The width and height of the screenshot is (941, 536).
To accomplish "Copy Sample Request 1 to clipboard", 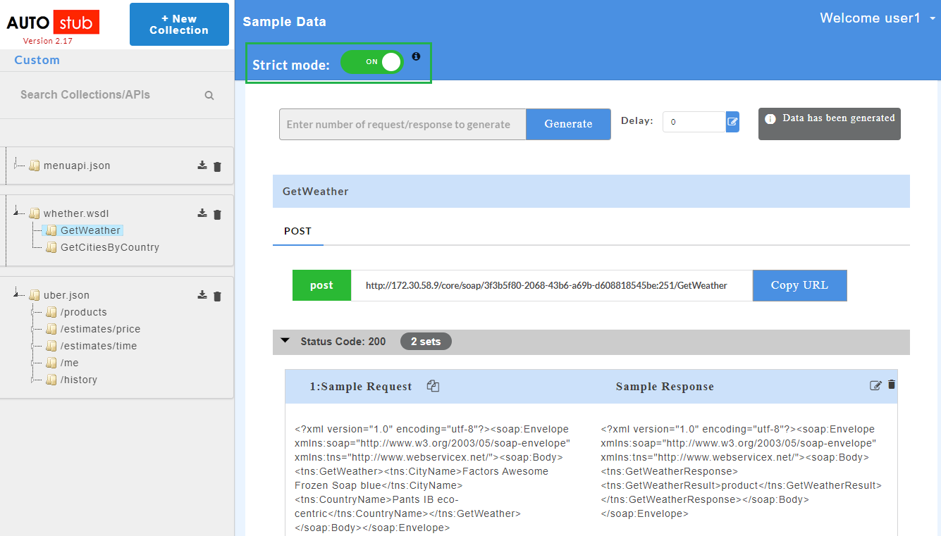I will (x=433, y=386).
